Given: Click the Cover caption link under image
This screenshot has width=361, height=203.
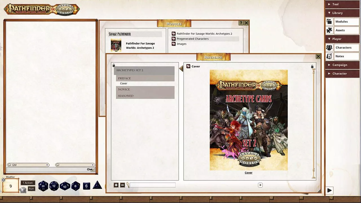Looking at the screenshot, I should (x=248, y=173).
